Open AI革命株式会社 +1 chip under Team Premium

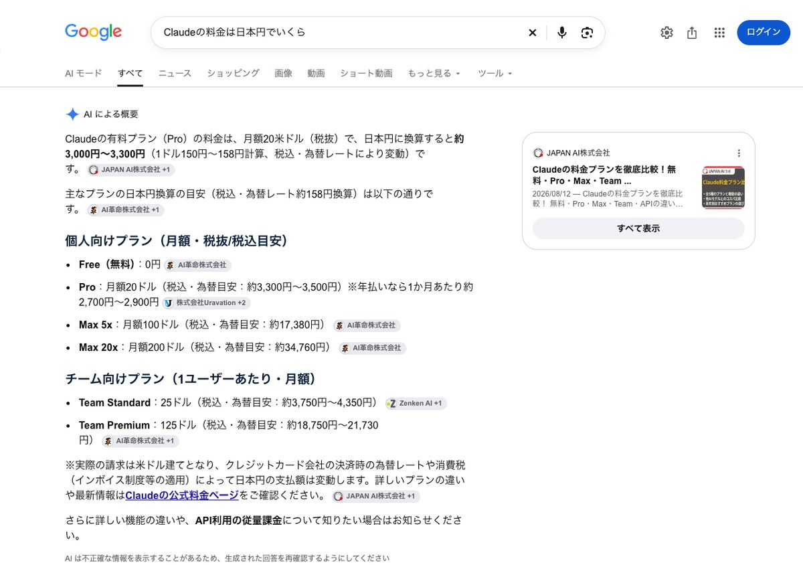[141, 441]
